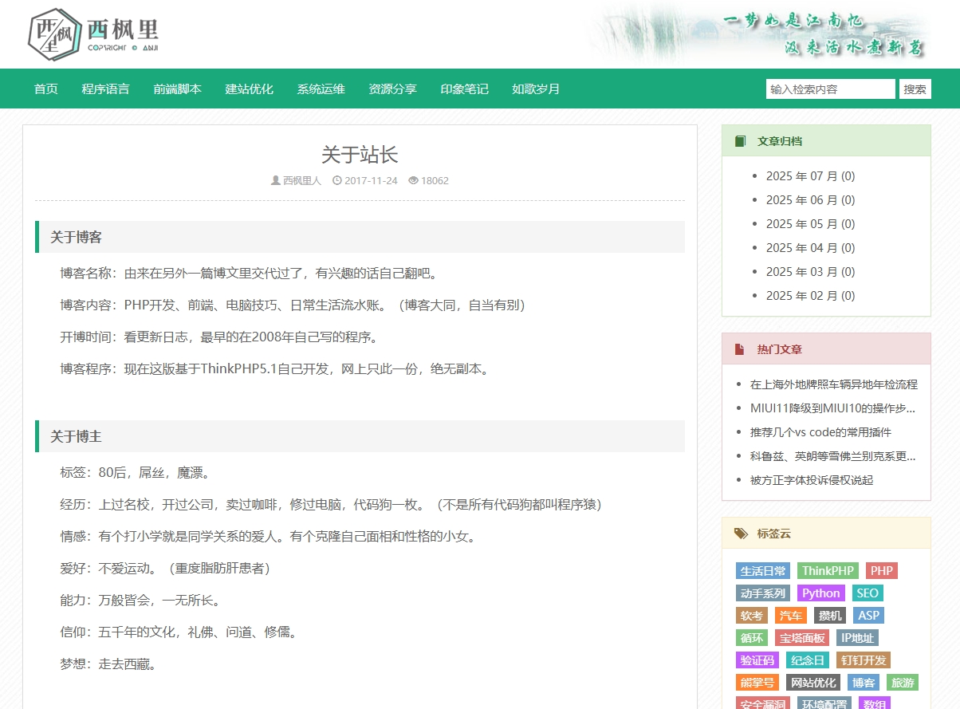The image size is (960, 709).
Task: Select 系统运维 in the navigation bar
Action: (x=321, y=89)
